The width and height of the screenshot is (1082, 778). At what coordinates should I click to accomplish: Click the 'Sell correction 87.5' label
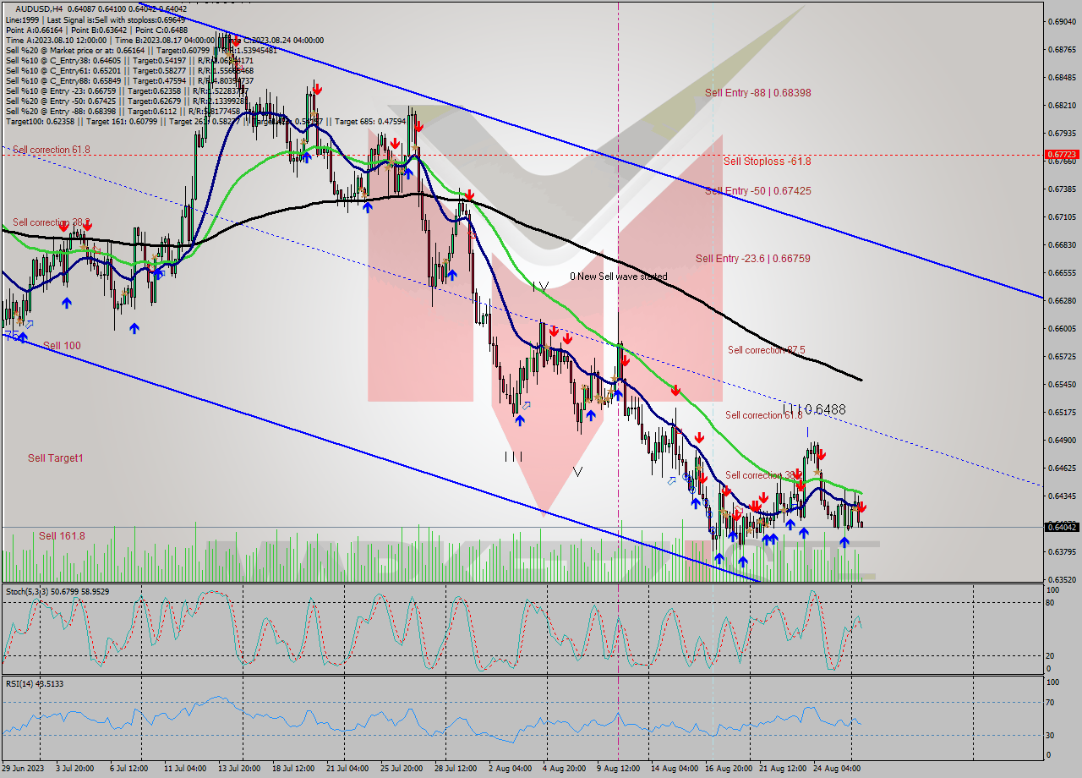click(x=766, y=350)
